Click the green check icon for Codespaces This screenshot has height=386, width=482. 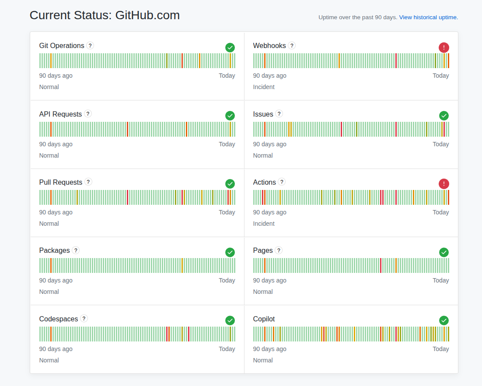point(230,321)
